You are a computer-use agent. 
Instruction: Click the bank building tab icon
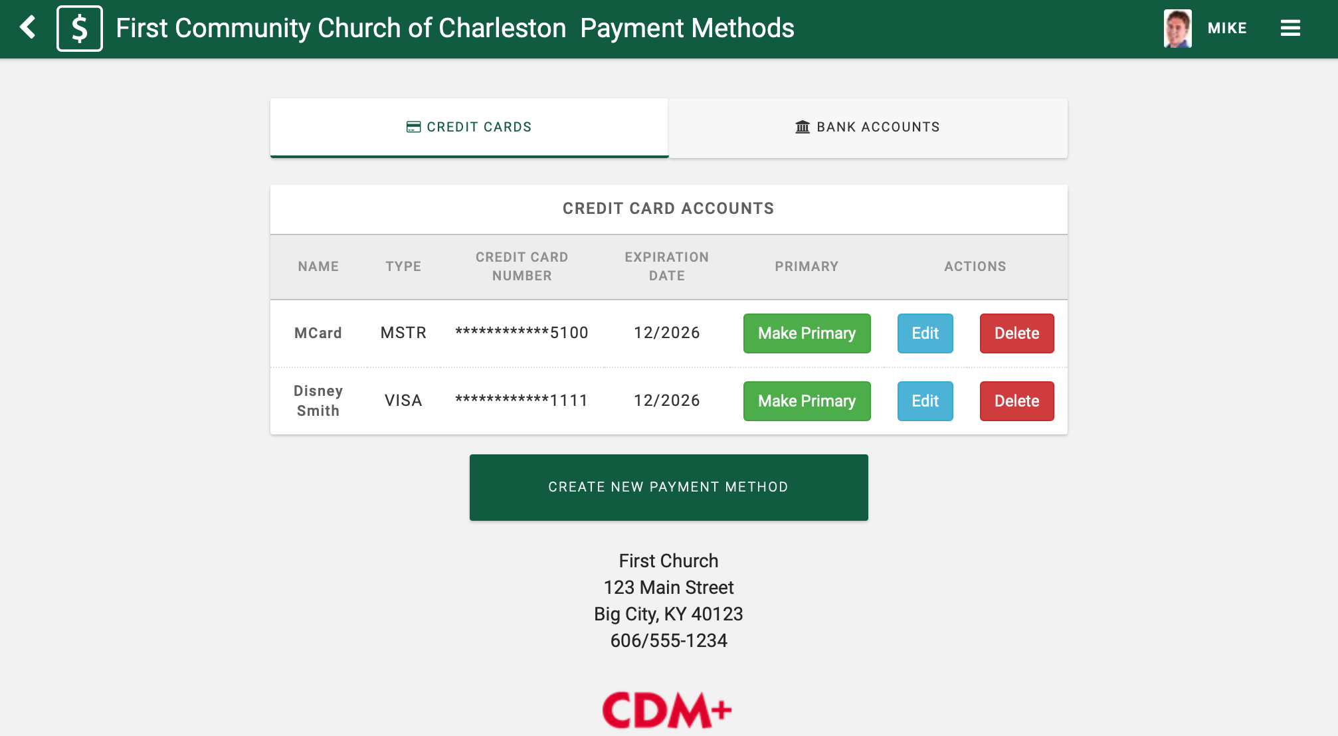point(803,127)
